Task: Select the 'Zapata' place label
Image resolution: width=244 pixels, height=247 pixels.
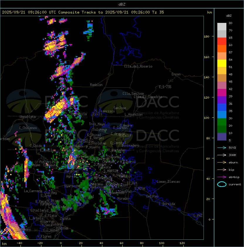Action: 65,219
